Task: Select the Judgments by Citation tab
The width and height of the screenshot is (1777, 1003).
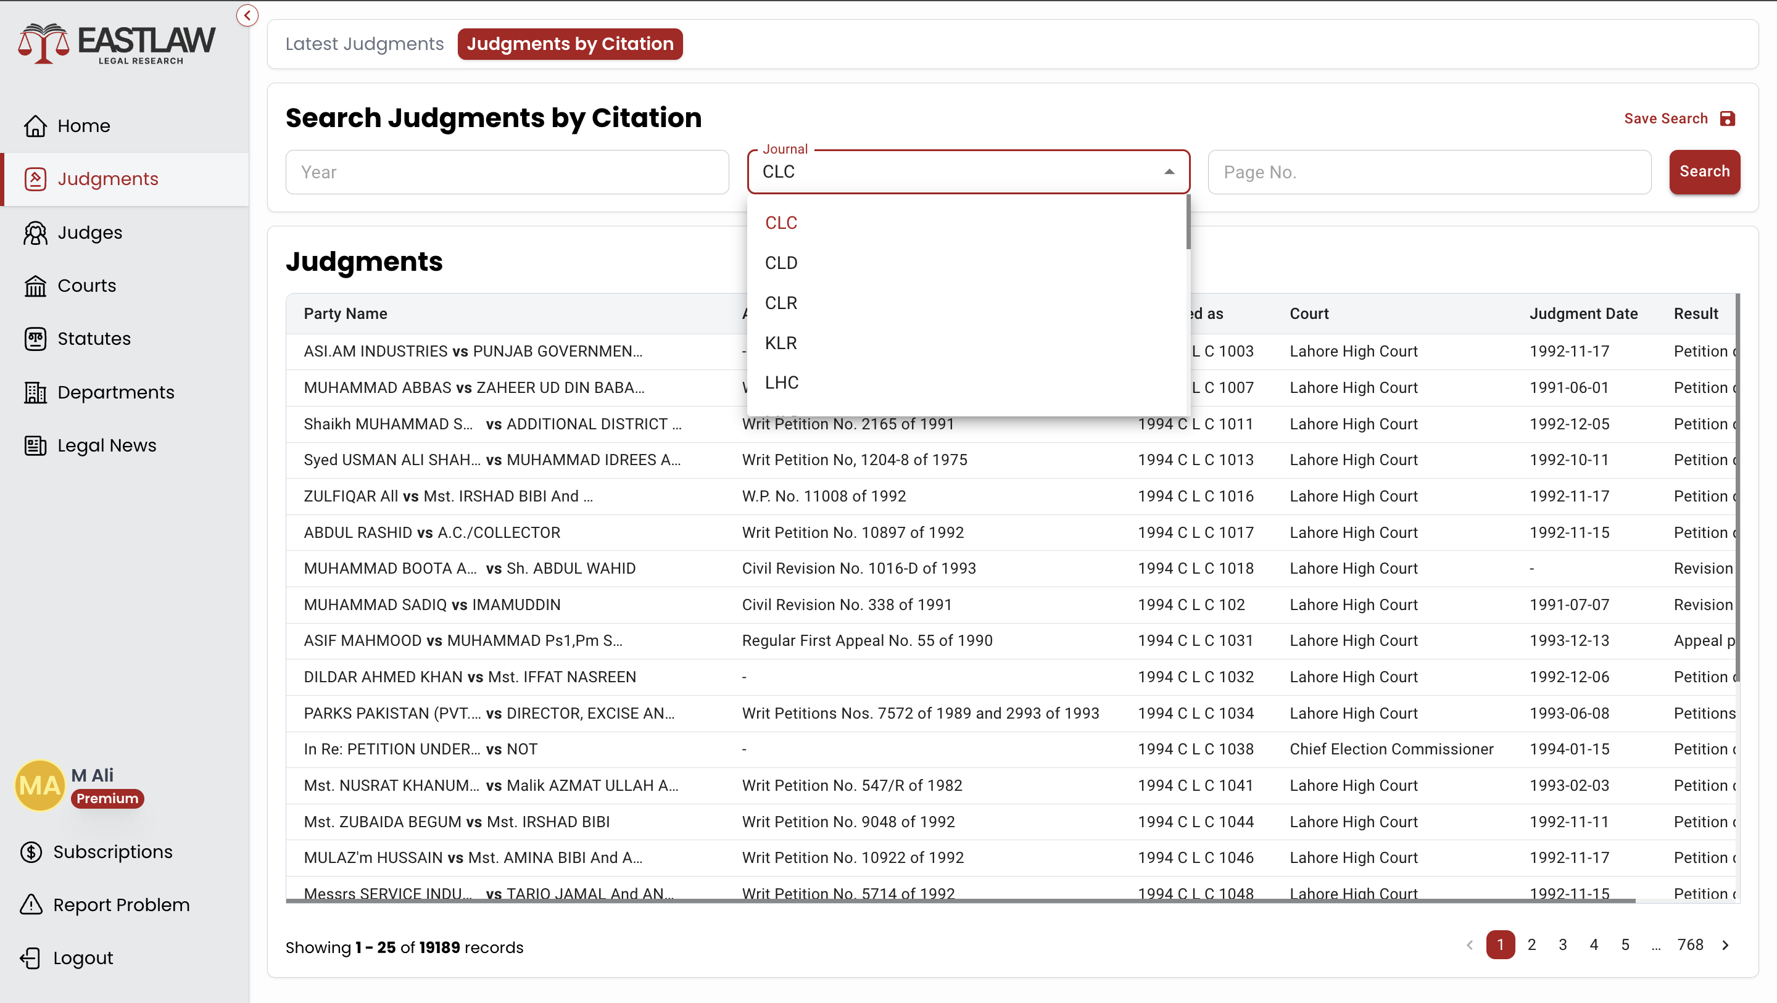Action: 570,44
